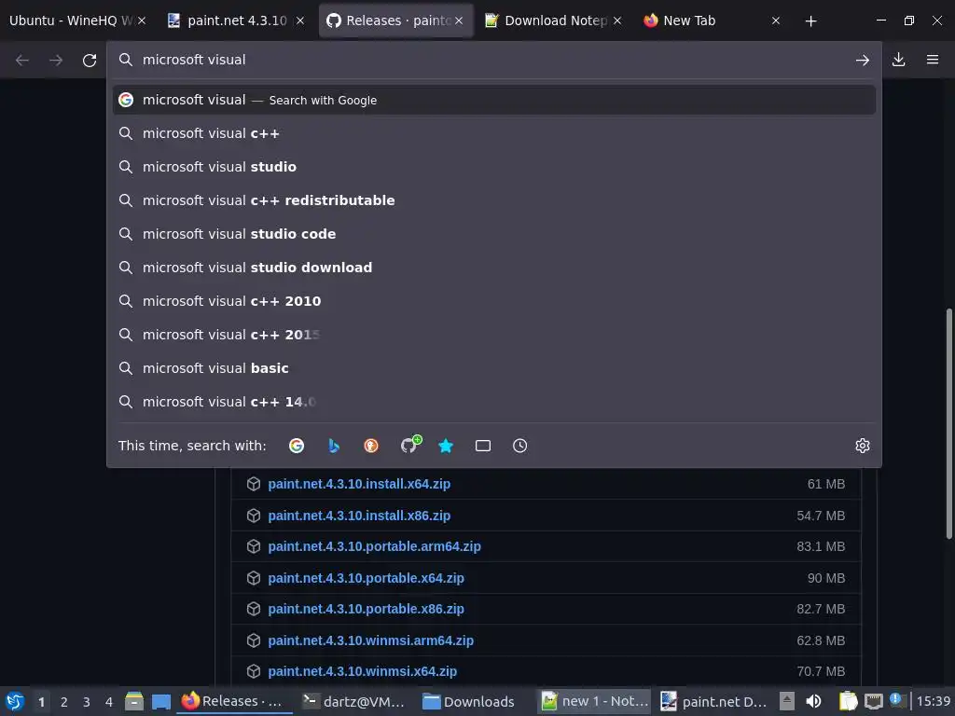Click the page vertical scrollbar thumb
The image size is (955, 716).
tap(948, 424)
